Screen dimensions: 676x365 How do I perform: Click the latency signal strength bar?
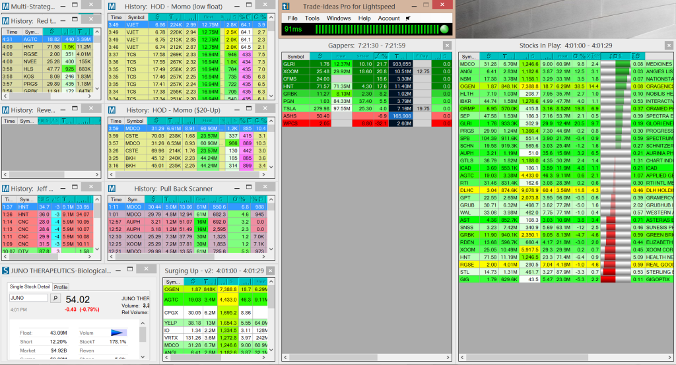tap(377, 29)
